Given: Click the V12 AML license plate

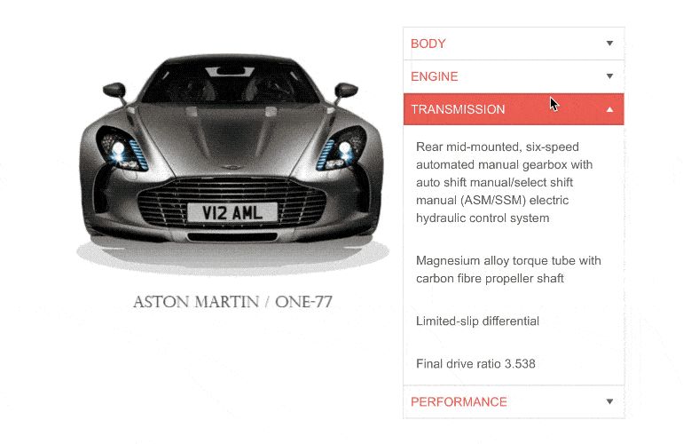Looking at the screenshot, I should point(232,213).
